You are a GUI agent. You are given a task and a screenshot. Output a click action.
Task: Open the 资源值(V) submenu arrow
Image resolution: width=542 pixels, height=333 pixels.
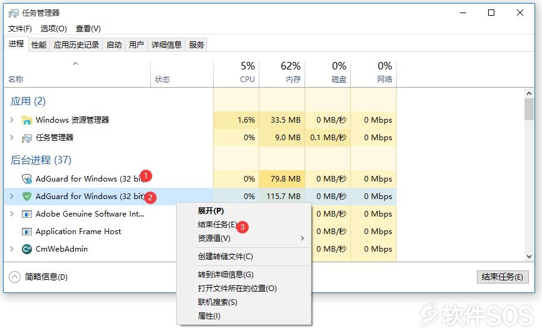(x=302, y=238)
